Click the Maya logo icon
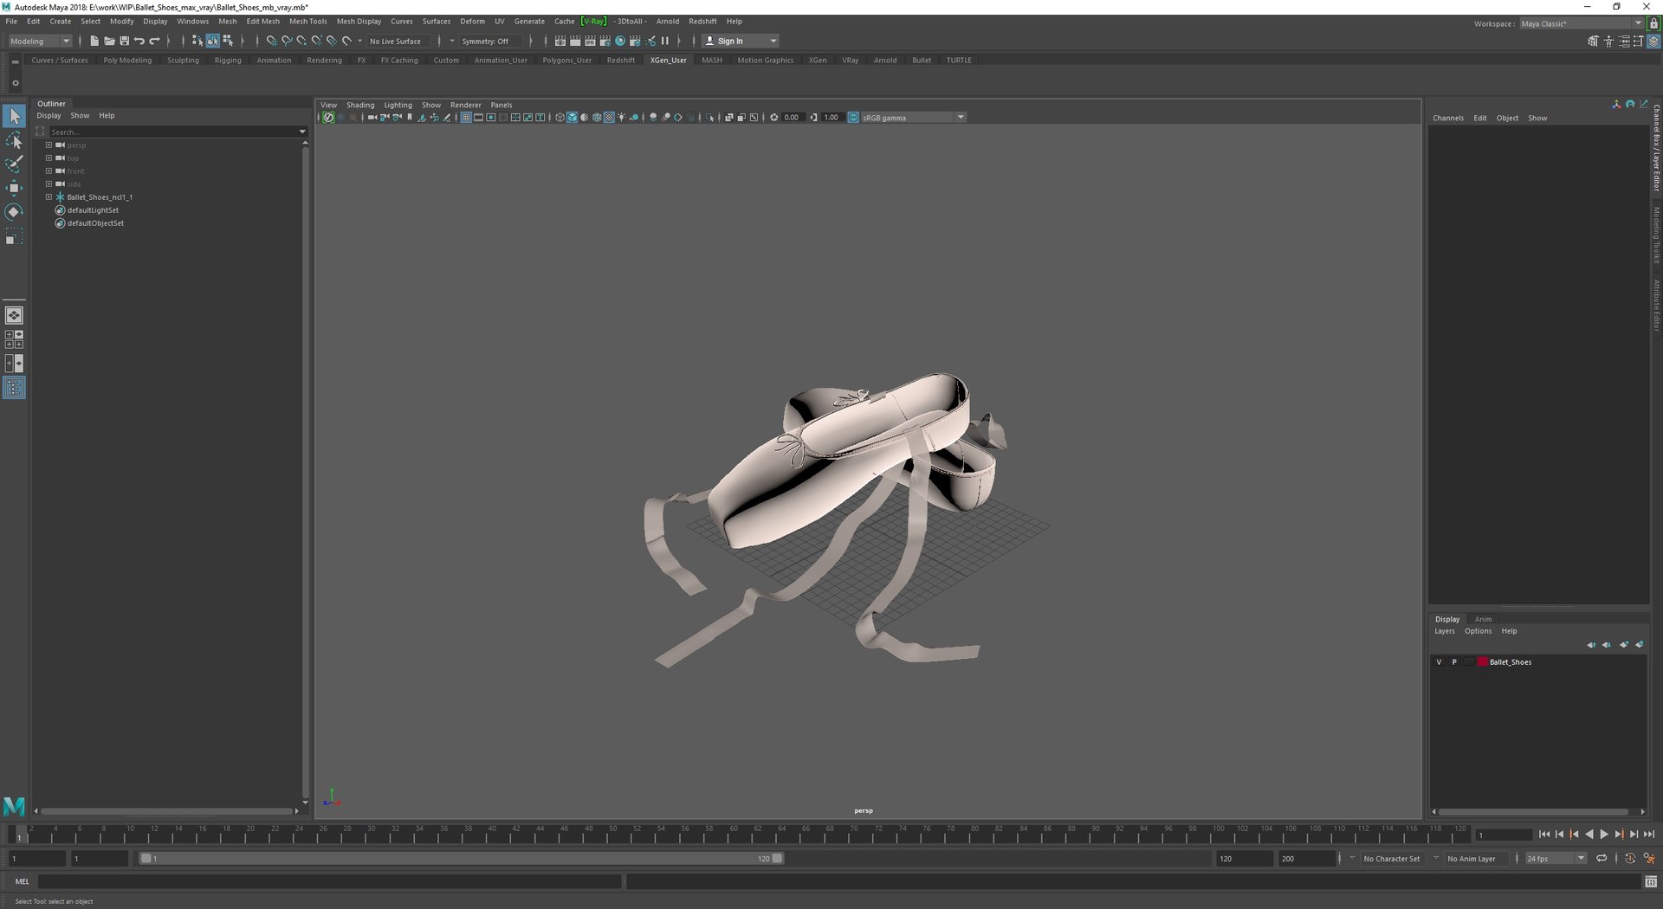Image resolution: width=1663 pixels, height=909 pixels. (14, 806)
